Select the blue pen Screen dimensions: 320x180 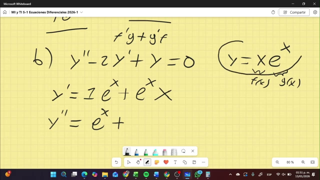[136, 151]
